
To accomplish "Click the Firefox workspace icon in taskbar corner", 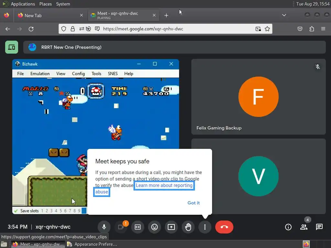I will tap(306, 244).
